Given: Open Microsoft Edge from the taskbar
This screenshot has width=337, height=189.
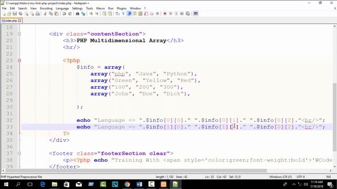Looking at the screenshot, I should (42, 184).
